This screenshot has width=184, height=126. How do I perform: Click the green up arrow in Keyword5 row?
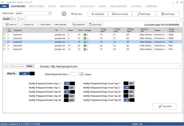[x=85, y=49]
